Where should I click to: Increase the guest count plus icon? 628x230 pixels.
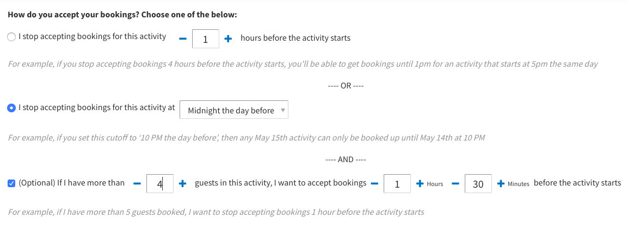[183, 184]
